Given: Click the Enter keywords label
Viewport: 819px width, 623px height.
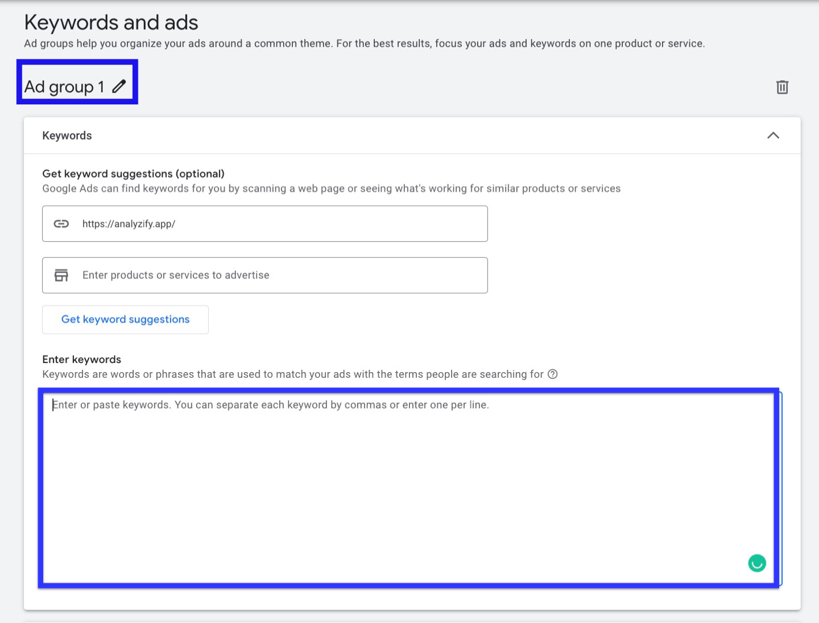Looking at the screenshot, I should [x=82, y=359].
